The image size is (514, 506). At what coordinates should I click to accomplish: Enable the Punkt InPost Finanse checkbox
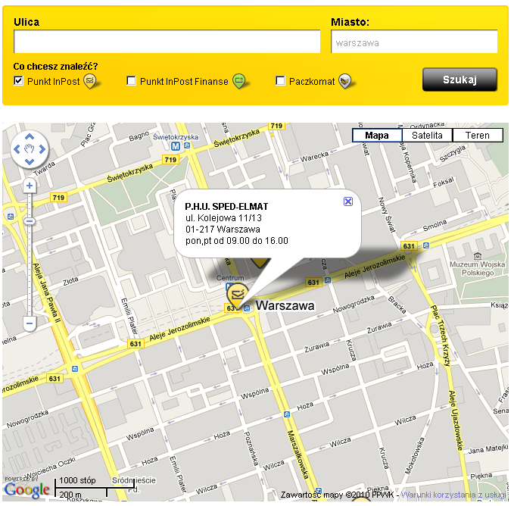pos(132,81)
